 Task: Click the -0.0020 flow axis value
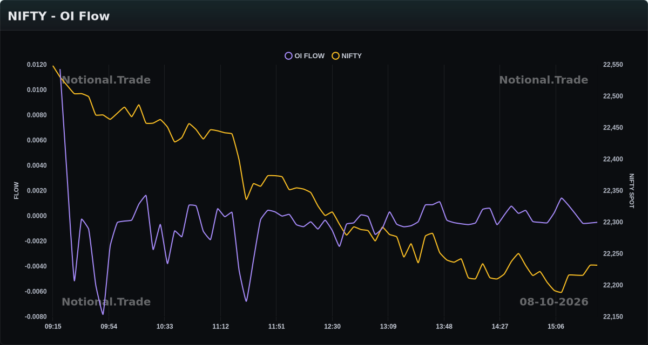[x=36, y=241]
